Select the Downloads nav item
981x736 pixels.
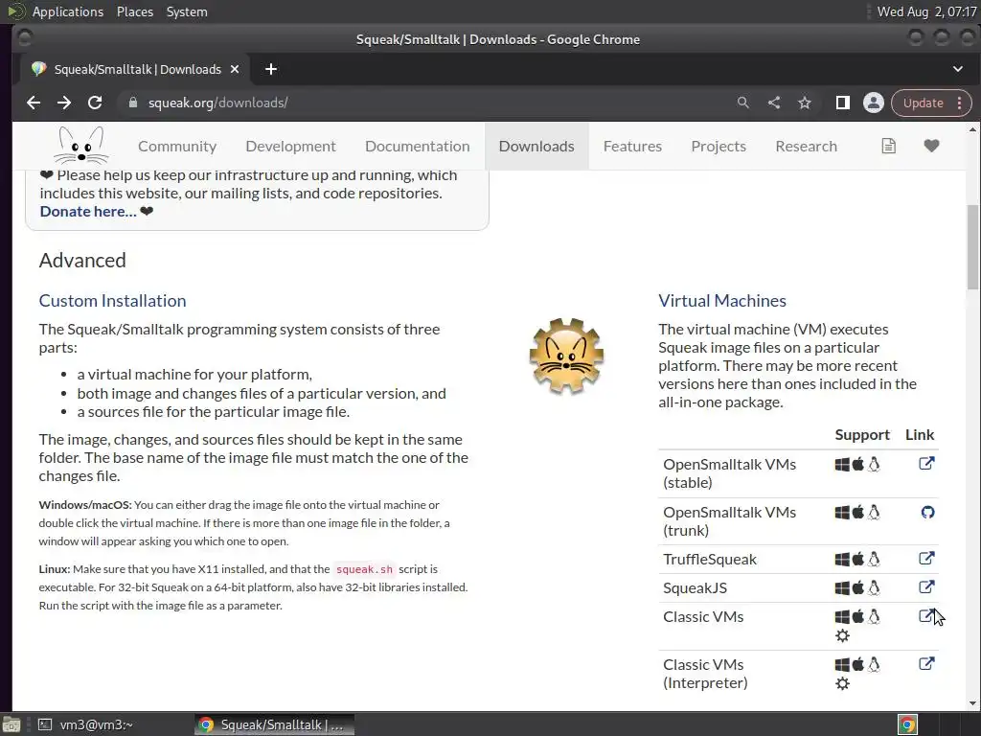(536, 146)
